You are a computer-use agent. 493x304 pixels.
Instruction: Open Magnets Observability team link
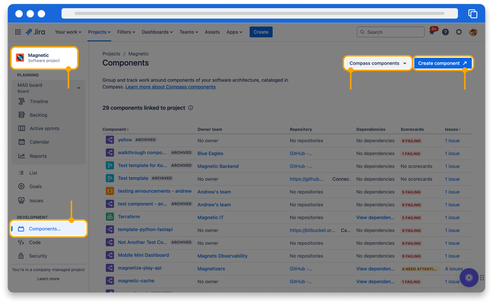[223, 256]
